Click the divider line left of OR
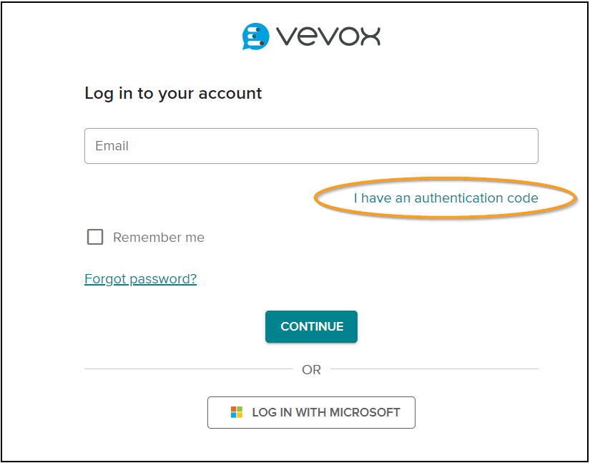Screen dimensions: 590x463 tap(187, 369)
